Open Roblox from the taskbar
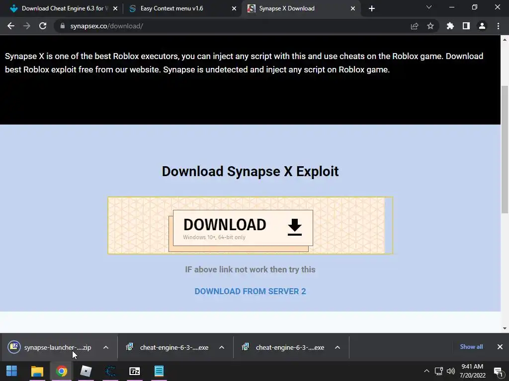This screenshot has height=381, width=509. 85,371
